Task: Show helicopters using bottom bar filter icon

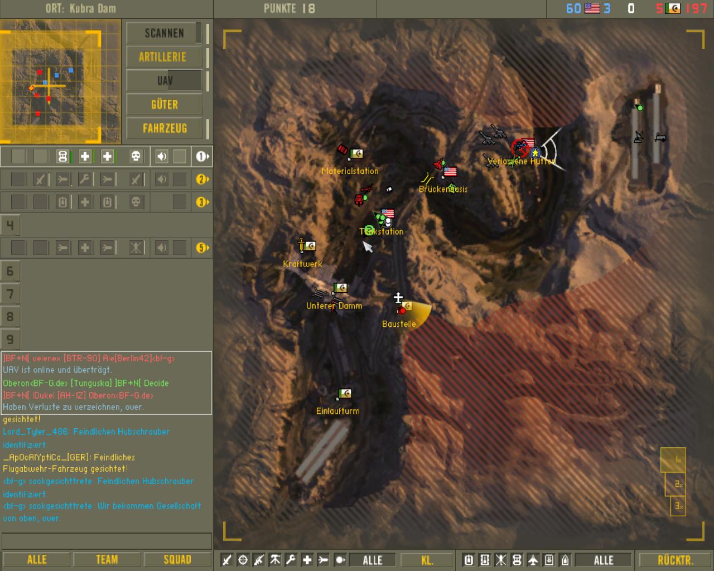Action: pyautogui.click(x=501, y=560)
